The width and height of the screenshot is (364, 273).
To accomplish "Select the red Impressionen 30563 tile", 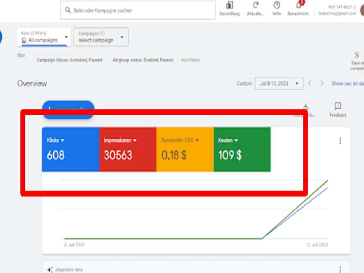I will pos(128,150).
